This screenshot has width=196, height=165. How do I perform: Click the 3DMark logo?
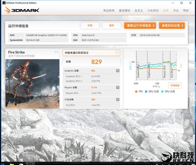pyautogui.click(x=22, y=10)
